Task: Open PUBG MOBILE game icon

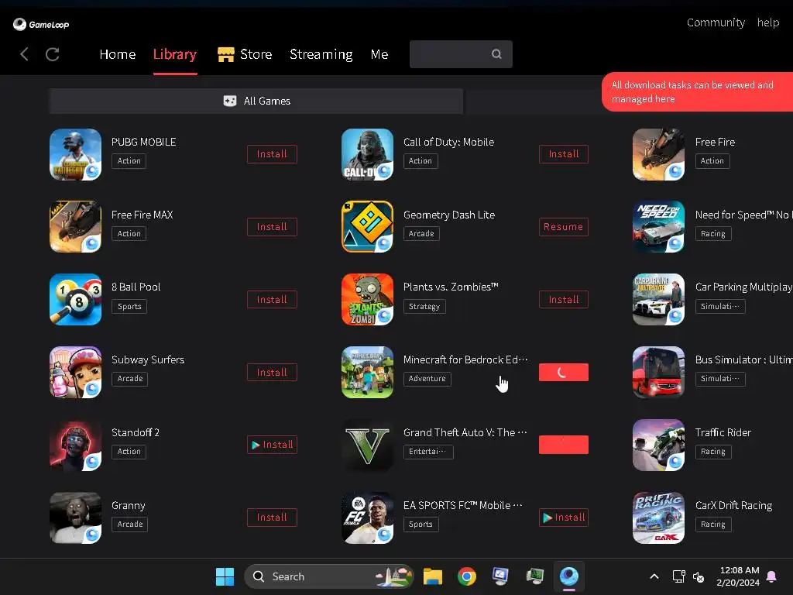Action: [x=75, y=154]
